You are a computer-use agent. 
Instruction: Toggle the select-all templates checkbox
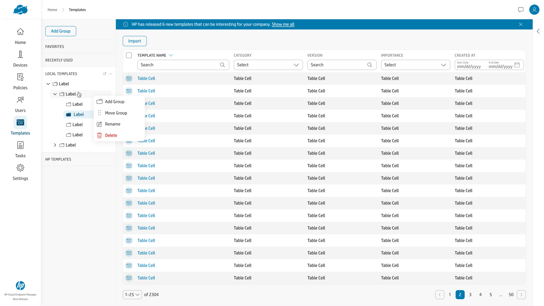pyautogui.click(x=129, y=55)
